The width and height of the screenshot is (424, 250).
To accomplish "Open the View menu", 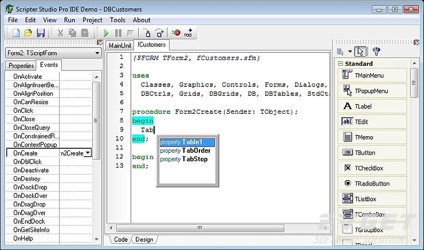I will tap(50, 20).
